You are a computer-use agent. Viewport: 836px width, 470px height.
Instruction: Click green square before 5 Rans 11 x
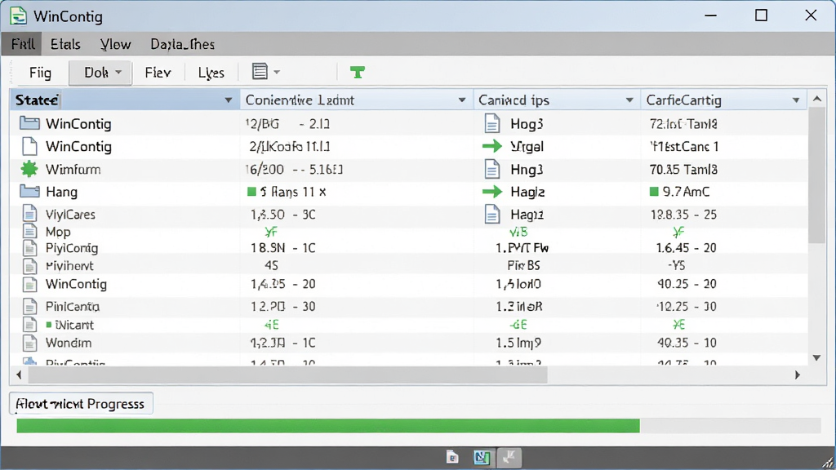click(x=251, y=191)
